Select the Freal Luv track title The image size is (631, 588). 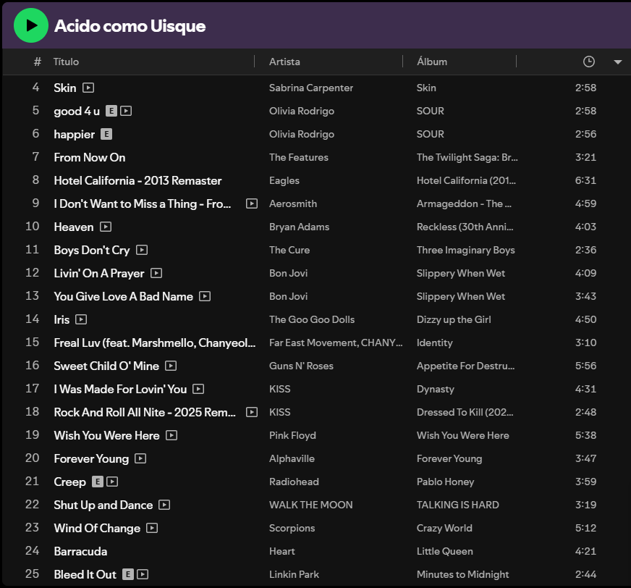click(155, 343)
